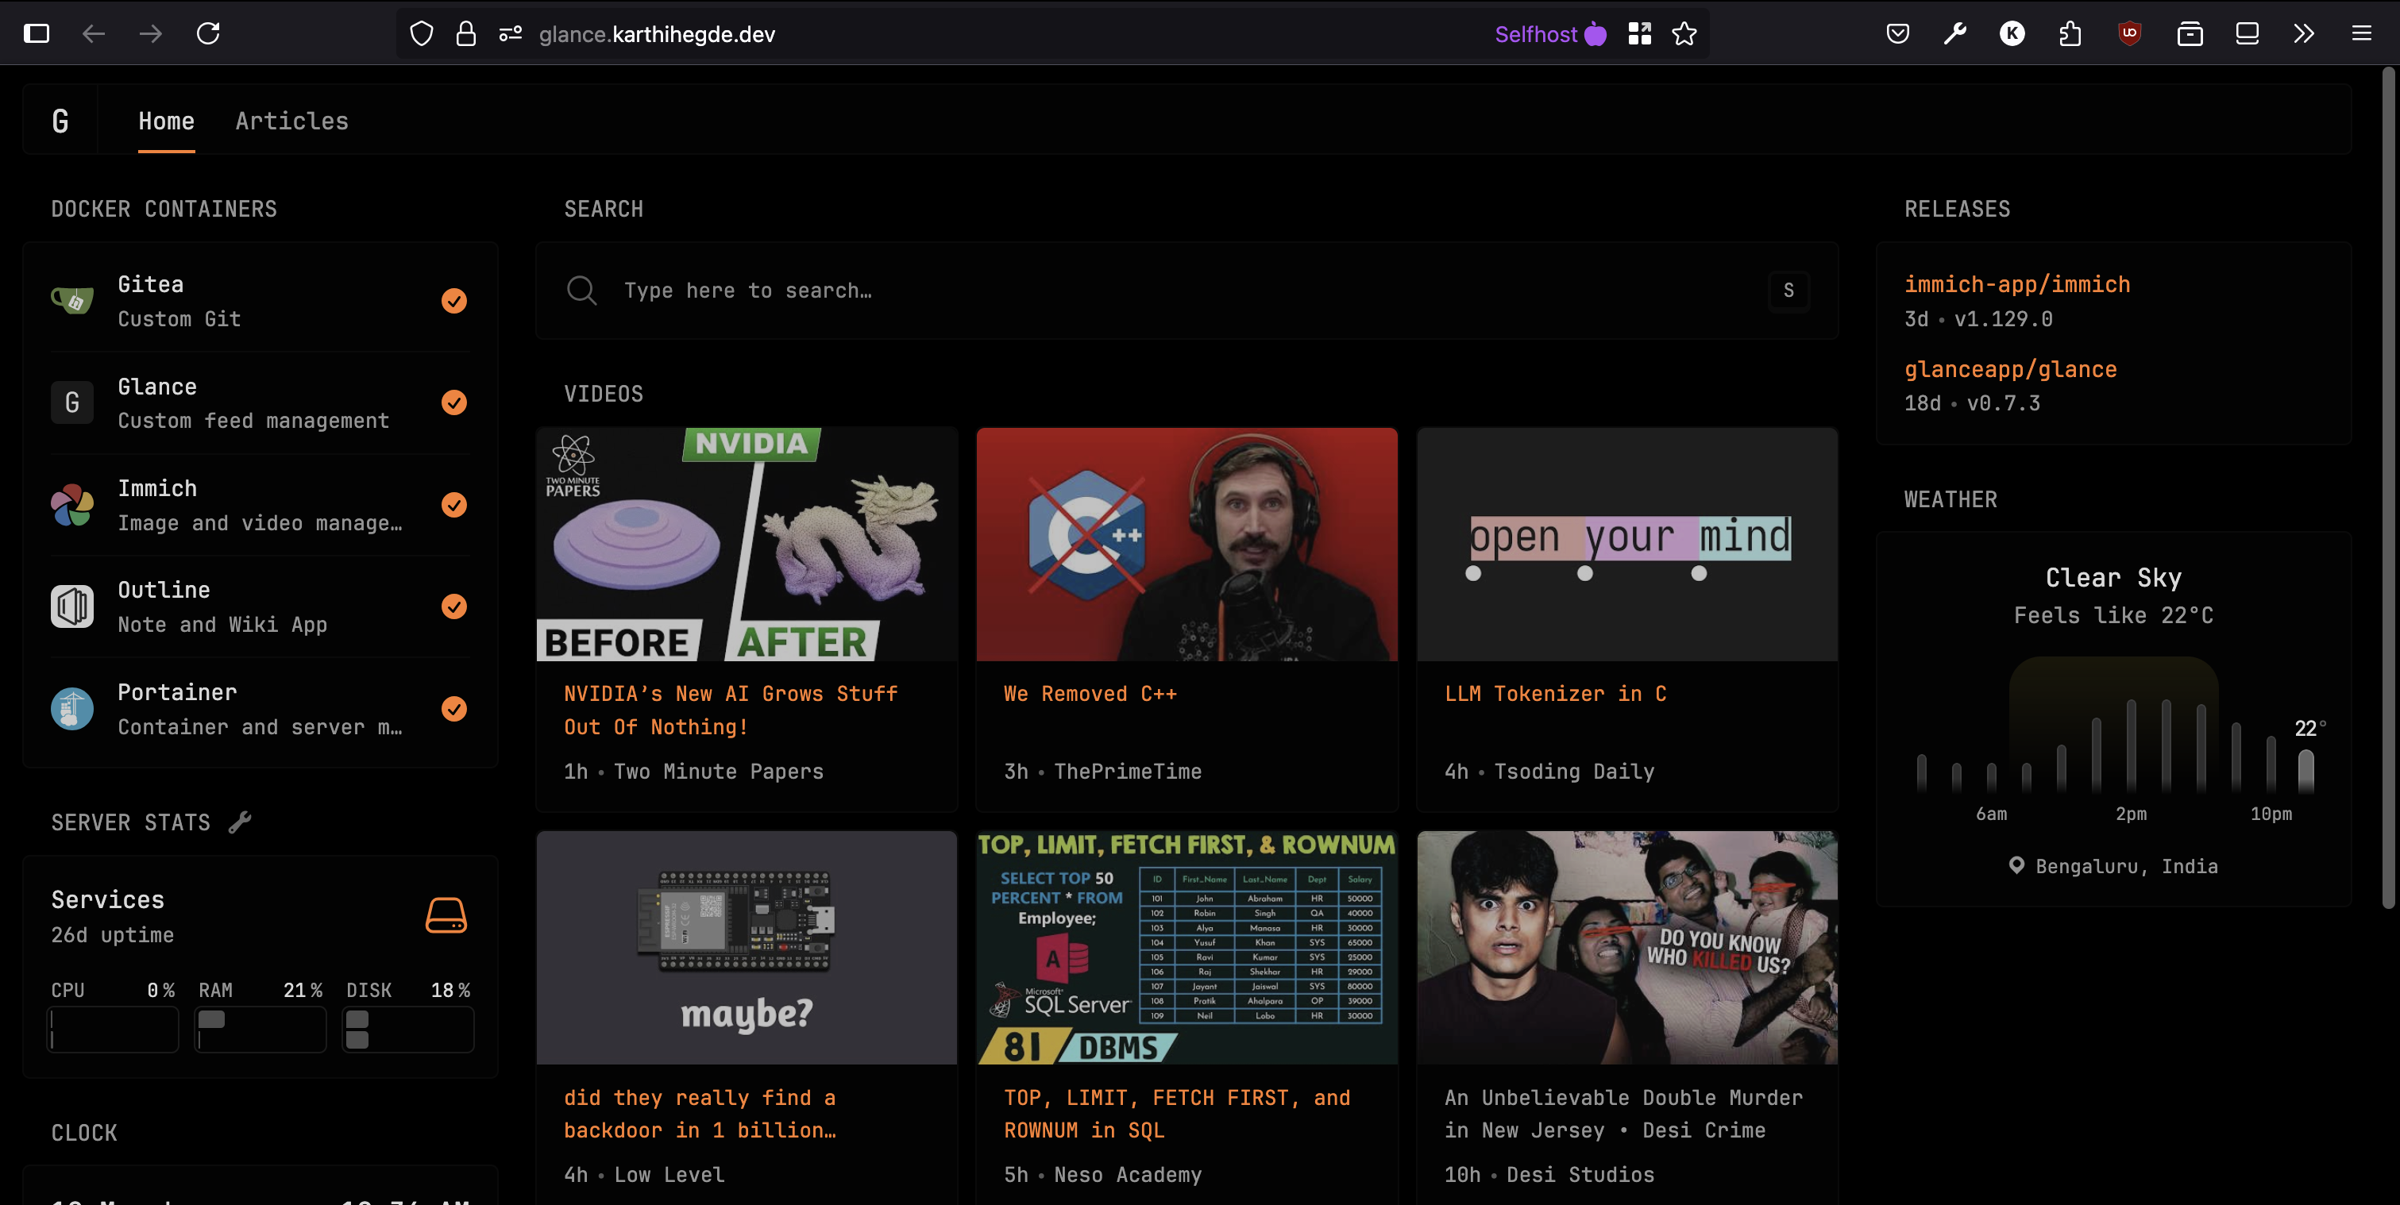Click the Immich pinwheel icon
Image resolution: width=2400 pixels, height=1205 pixels.
click(x=71, y=505)
